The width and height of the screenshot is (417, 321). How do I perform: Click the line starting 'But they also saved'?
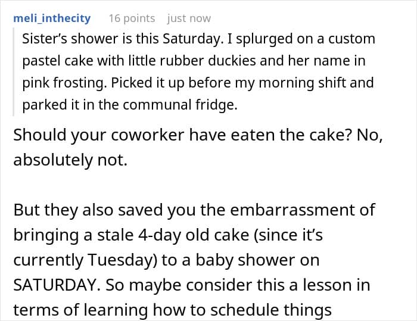(194, 210)
